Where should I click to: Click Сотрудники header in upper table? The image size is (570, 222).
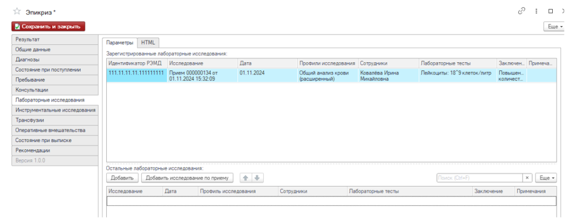pos(388,63)
